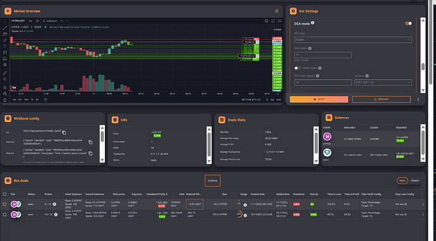436x241 pixels.
Task: Select the text annotation tool
Action: [4, 46]
